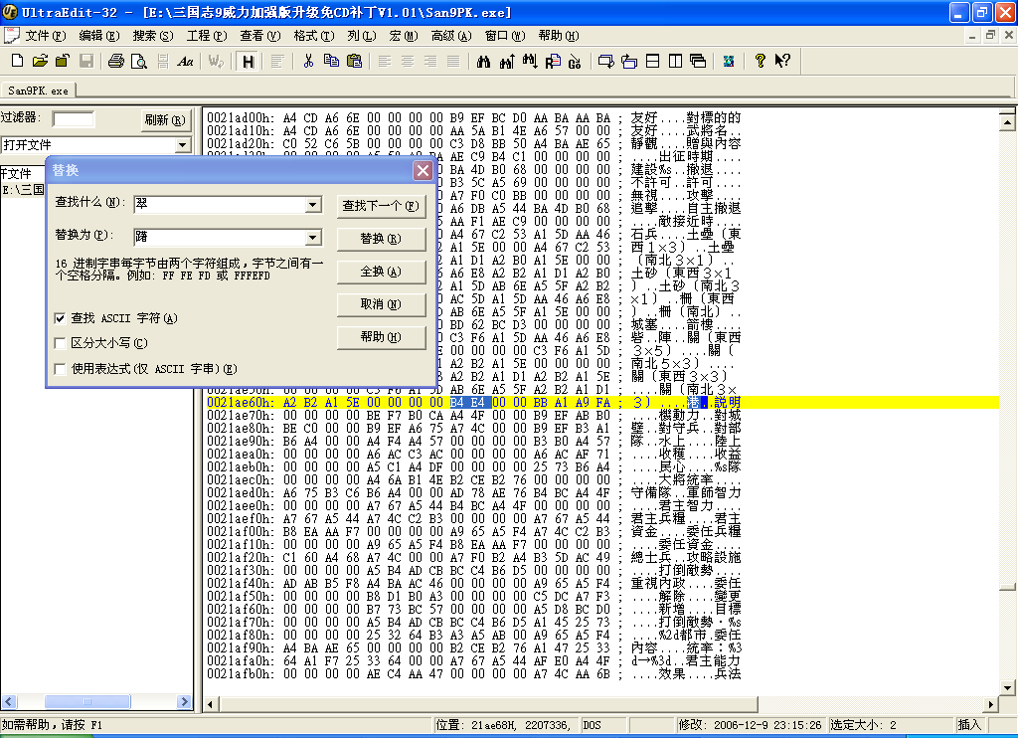Click the Print icon in toolbar
Image resolution: width=1018 pixels, height=738 pixels.
(x=116, y=61)
